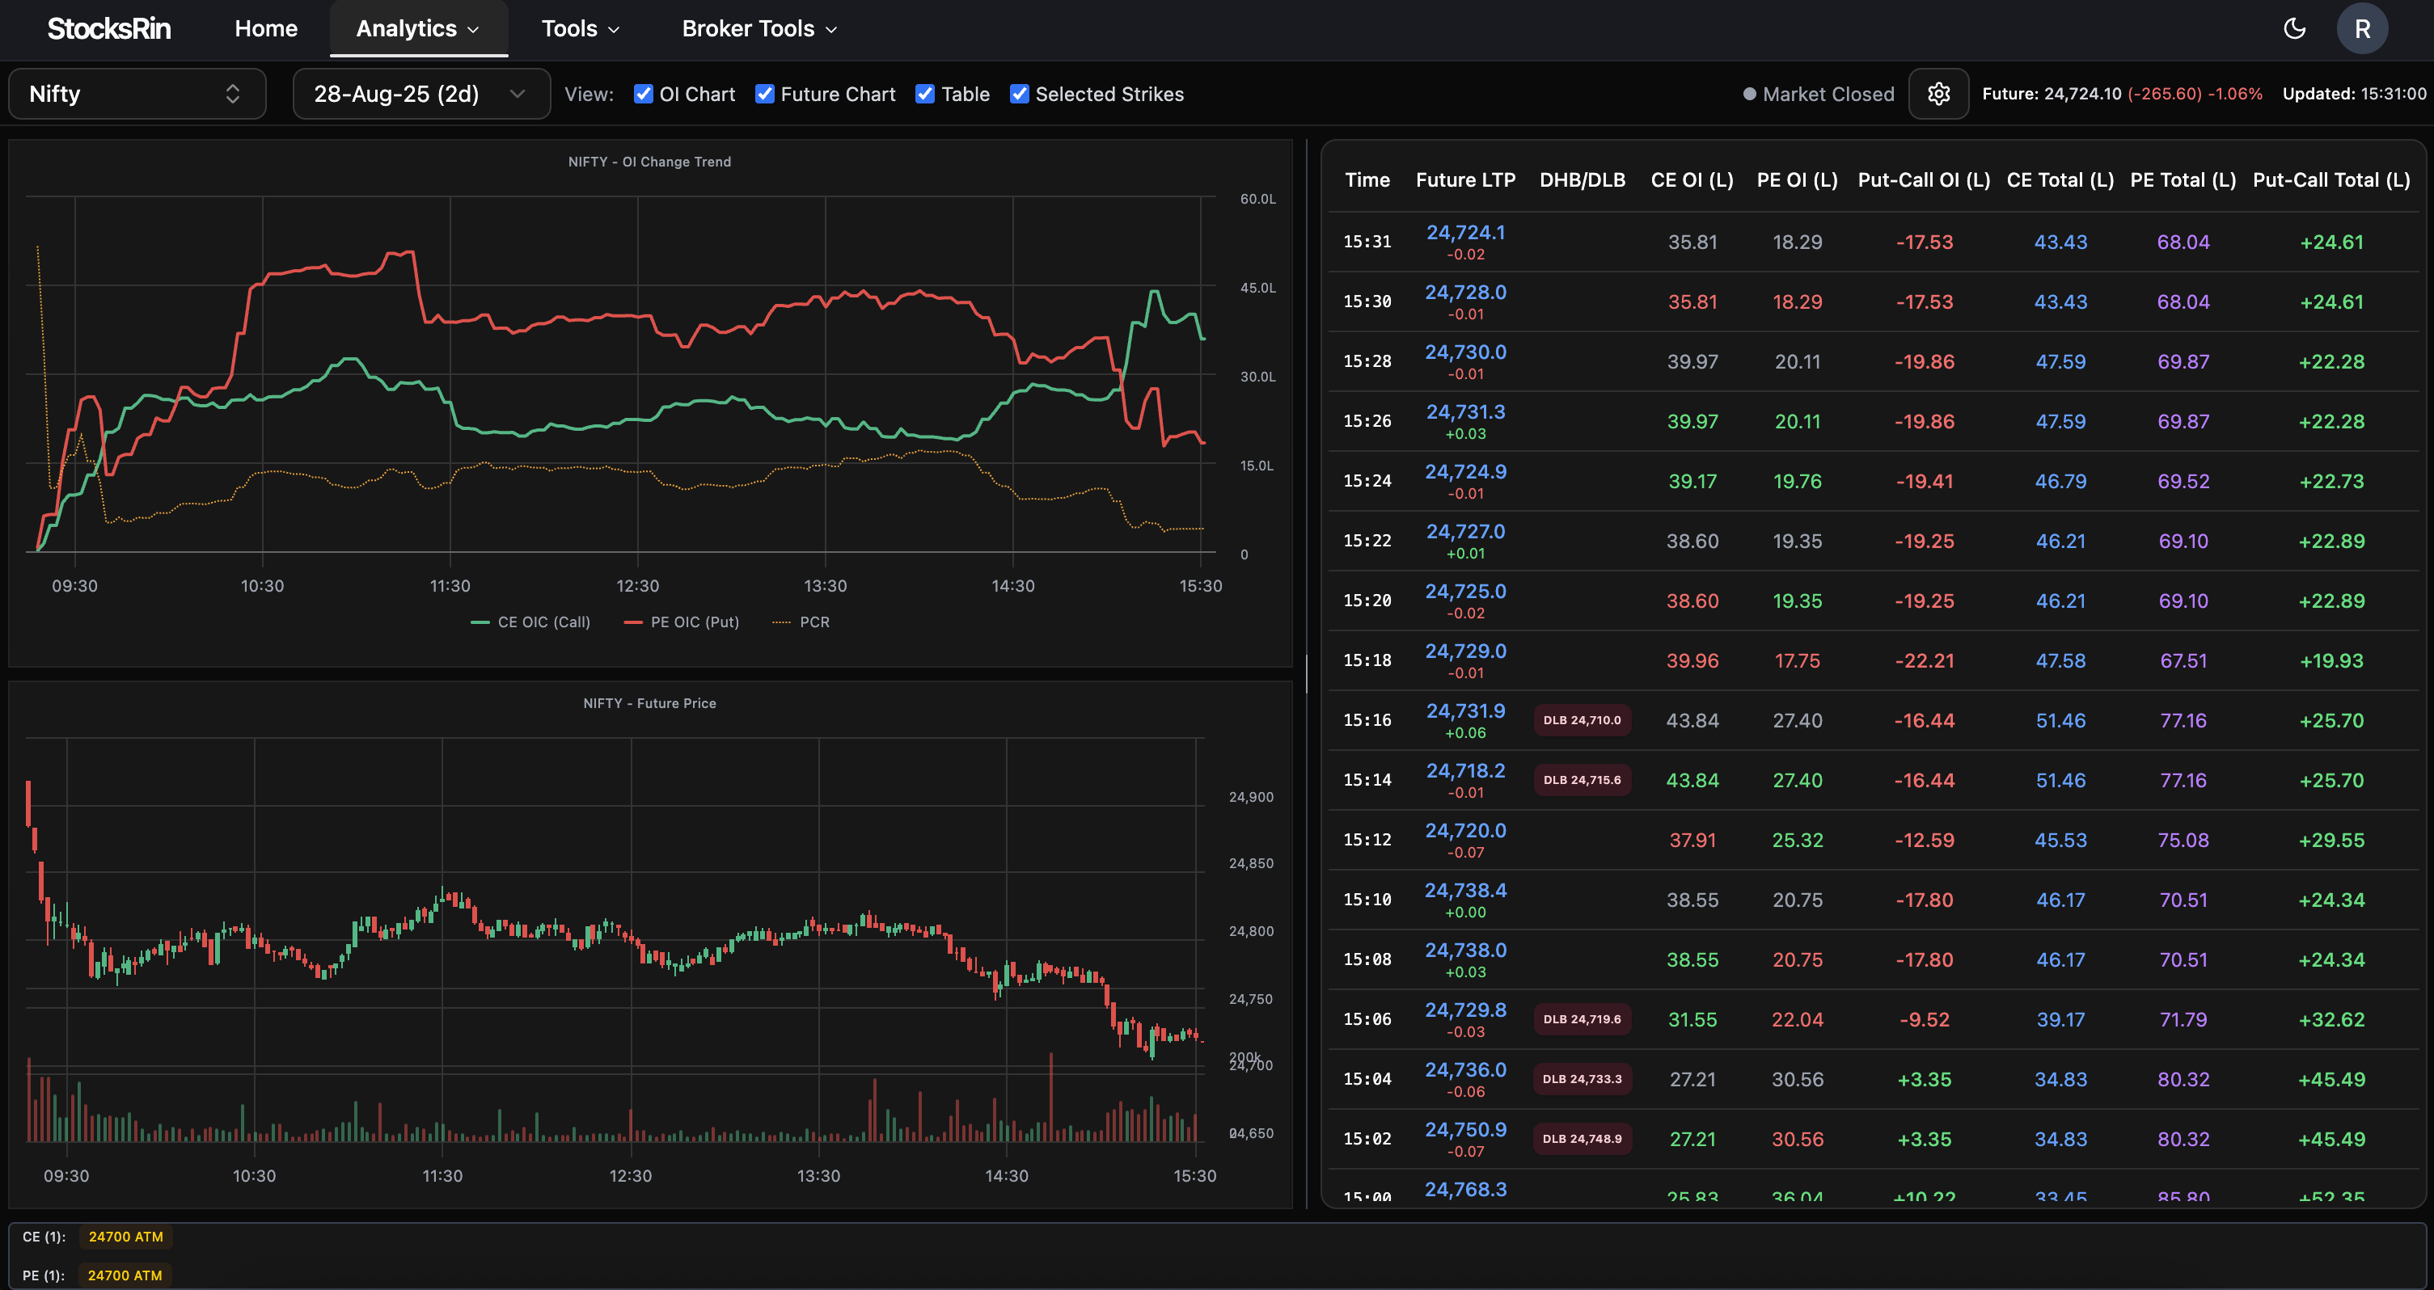
Task: Click the NIFTY - OI Change Trend title
Action: 649,162
